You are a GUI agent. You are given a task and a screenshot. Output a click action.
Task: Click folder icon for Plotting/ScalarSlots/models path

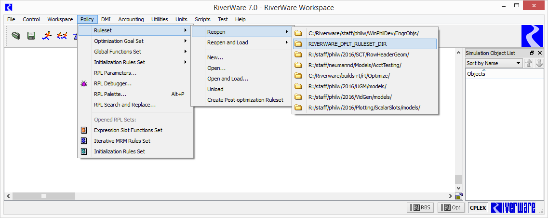click(298, 108)
